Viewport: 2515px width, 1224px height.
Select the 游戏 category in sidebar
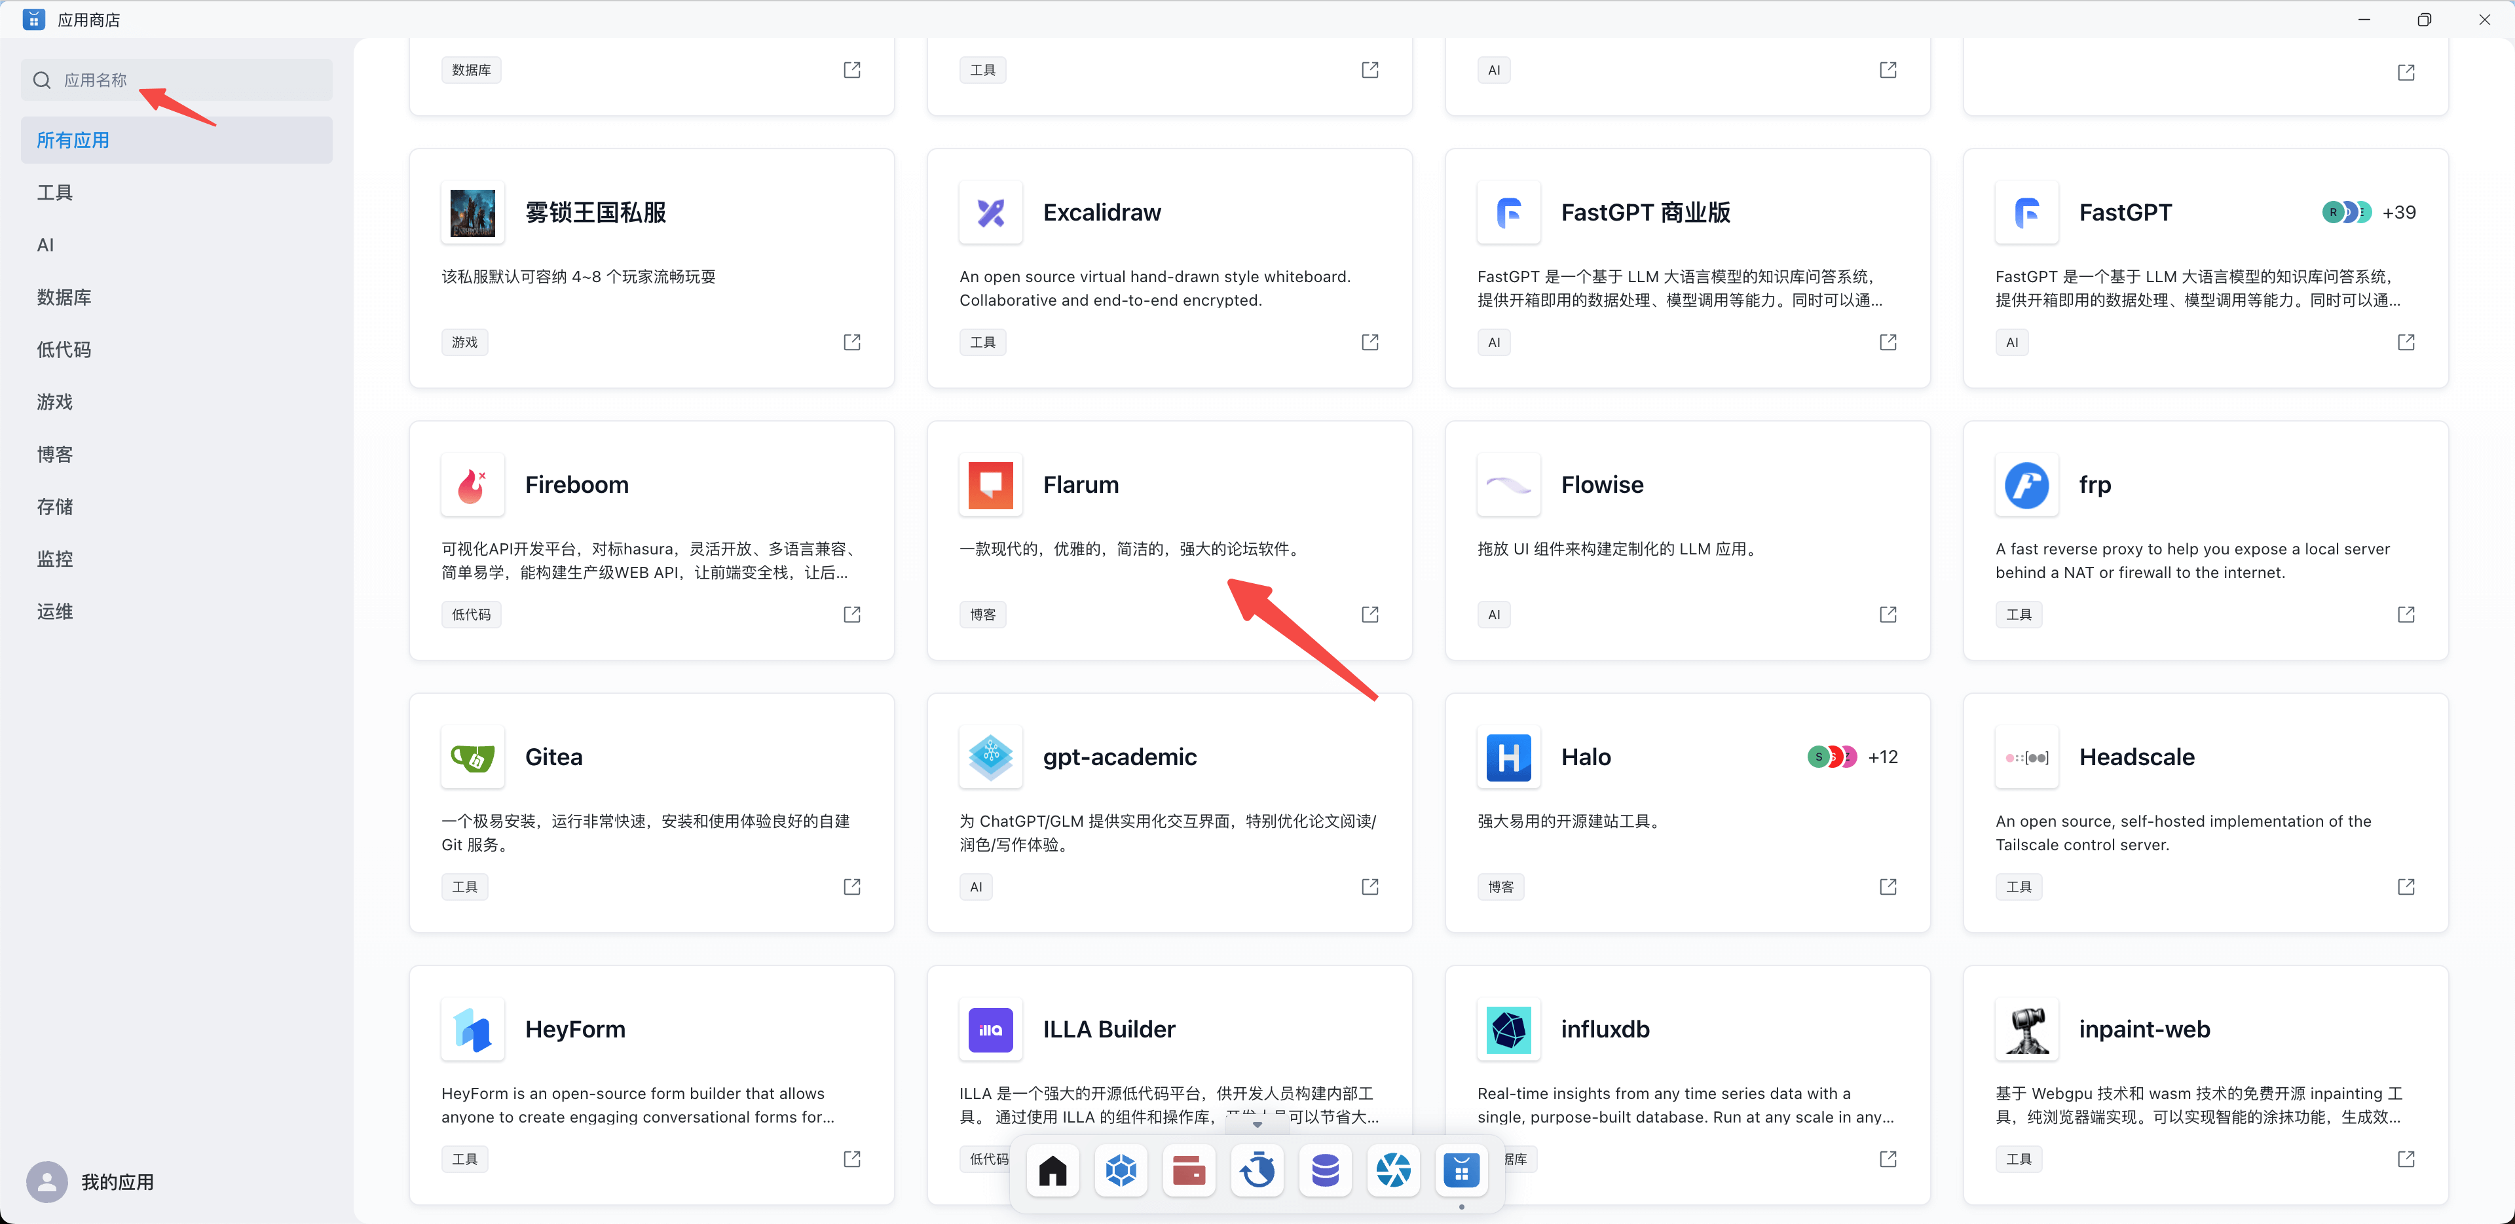click(x=177, y=402)
